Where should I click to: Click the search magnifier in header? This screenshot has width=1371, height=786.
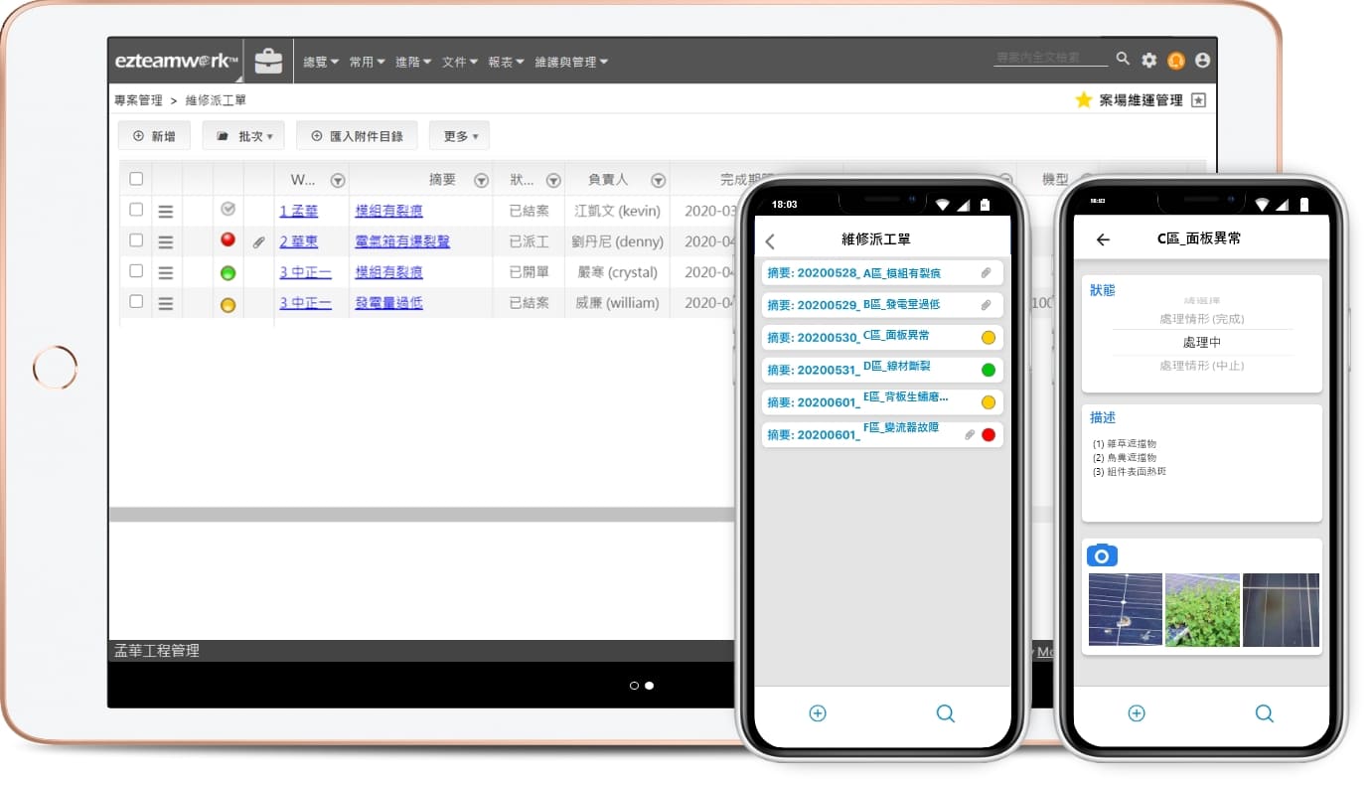[1123, 60]
